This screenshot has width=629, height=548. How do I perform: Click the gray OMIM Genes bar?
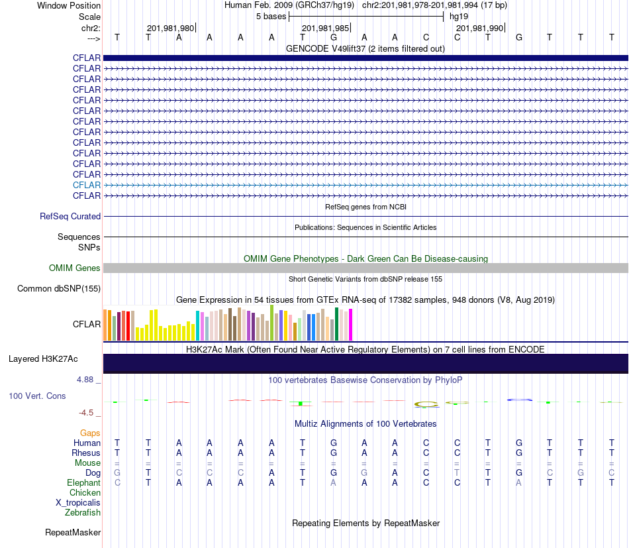pyautogui.click(x=365, y=268)
